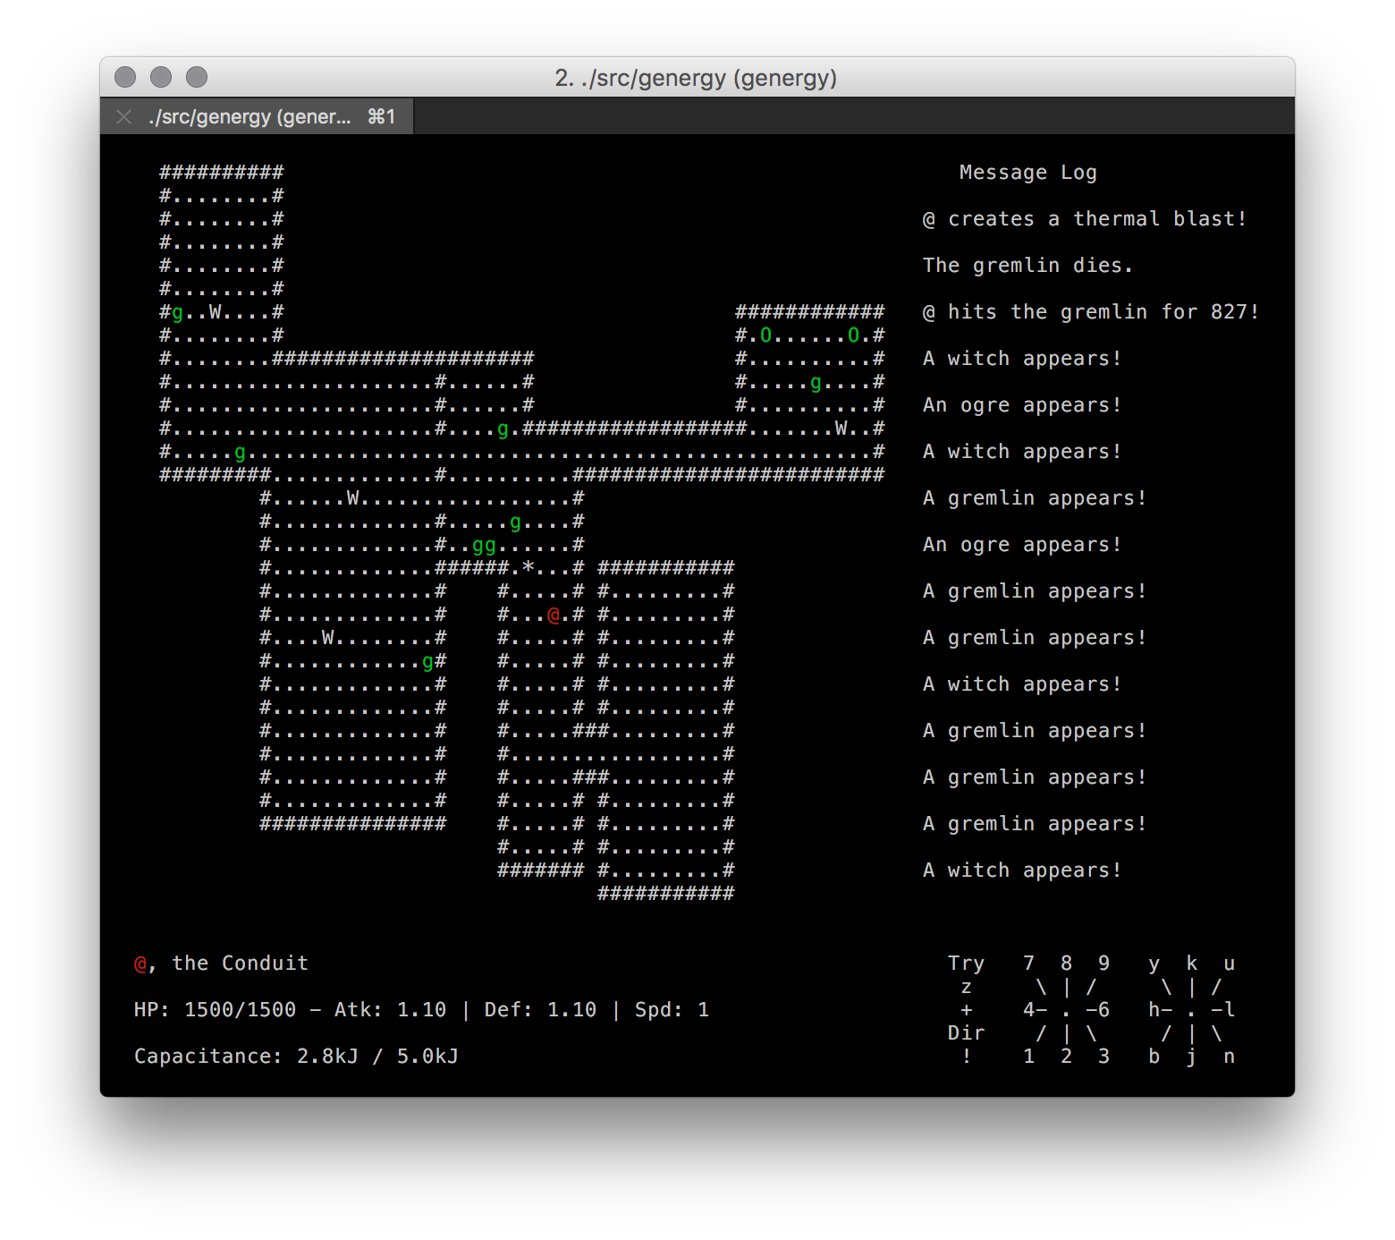The height and width of the screenshot is (1240, 1395).
Task: Click the '@ hits the gremlin for 827!' message
Action: 1090,312
